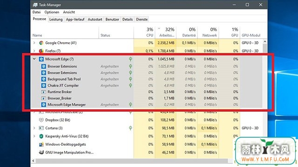
Task: Expand the Cortana (3) process group
Action: (34, 128)
